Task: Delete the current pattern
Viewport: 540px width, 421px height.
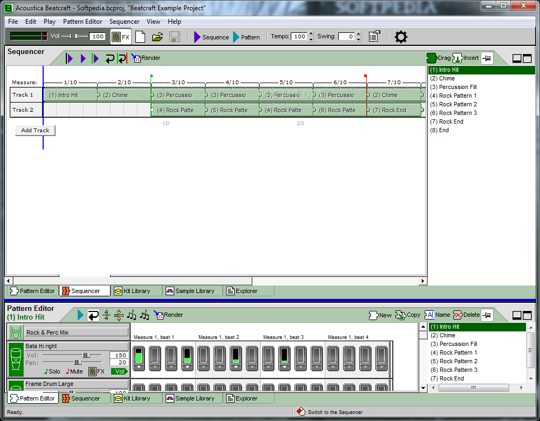Action: click(466, 315)
